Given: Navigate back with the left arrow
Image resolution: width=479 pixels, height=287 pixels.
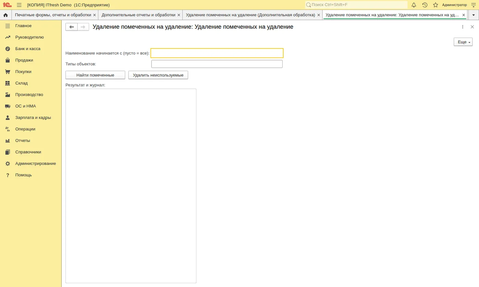Looking at the screenshot, I should tap(72, 27).
